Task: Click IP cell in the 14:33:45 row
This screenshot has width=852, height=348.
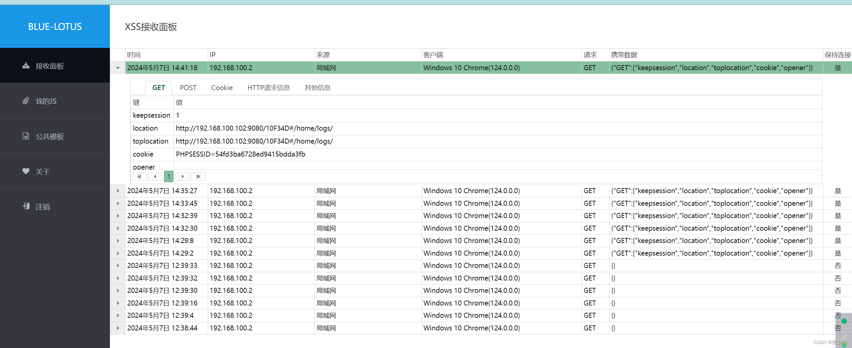Action: (x=261, y=203)
